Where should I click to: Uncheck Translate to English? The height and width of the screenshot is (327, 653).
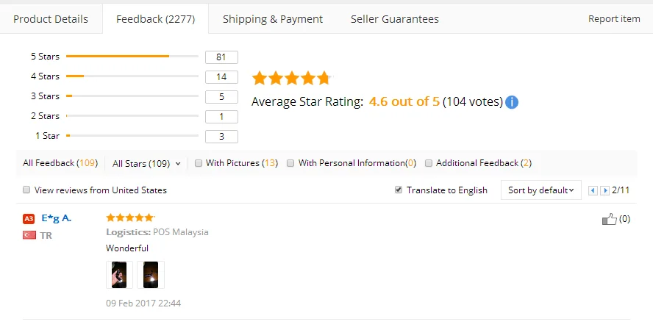pyautogui.click(x=399, y=190)
